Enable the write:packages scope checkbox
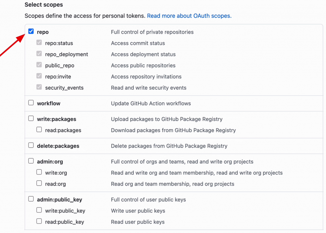326x233 pixels. tap(31, 118)
